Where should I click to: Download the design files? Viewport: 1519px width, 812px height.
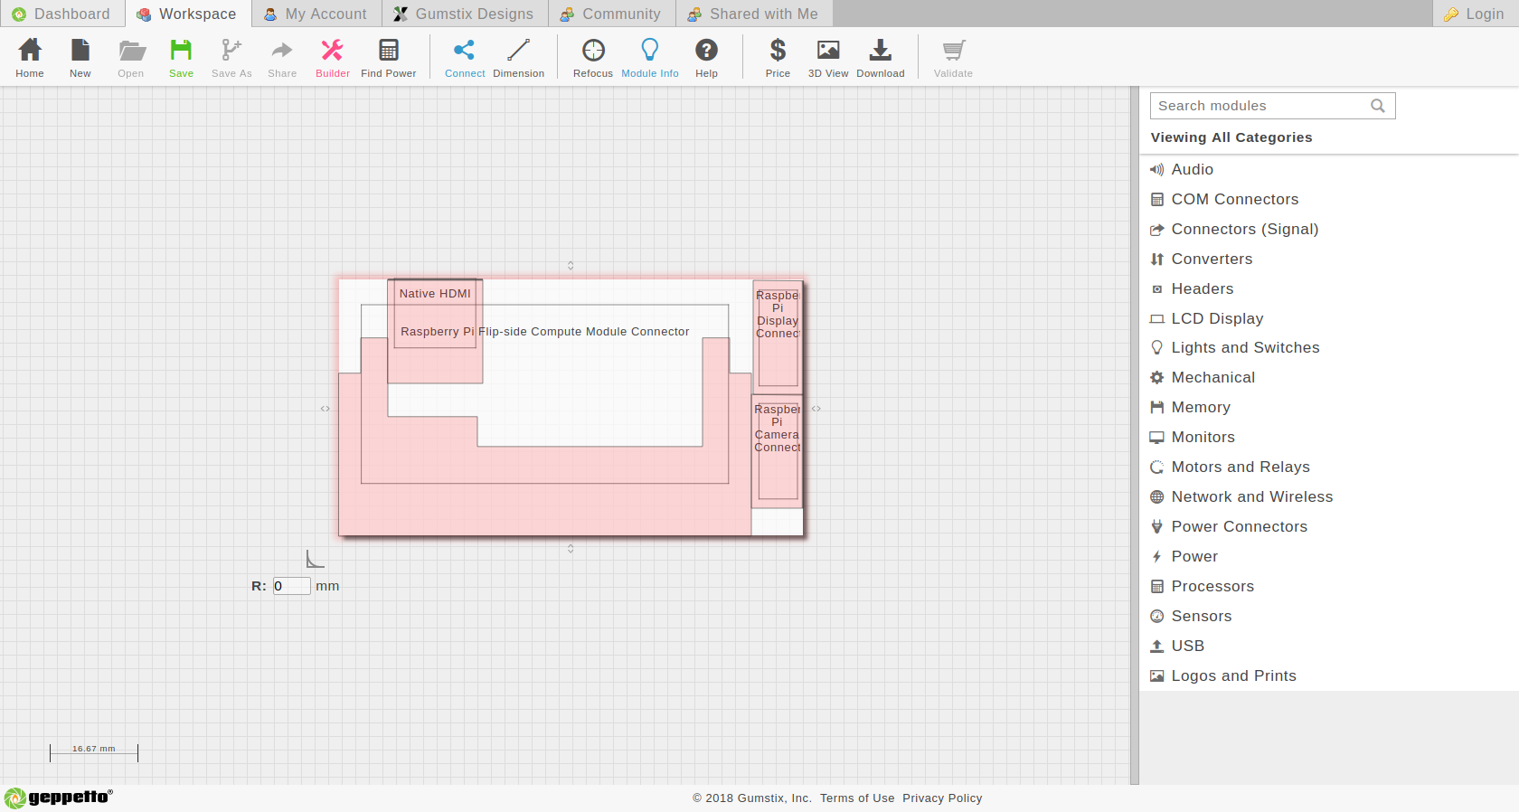[881, 58]
